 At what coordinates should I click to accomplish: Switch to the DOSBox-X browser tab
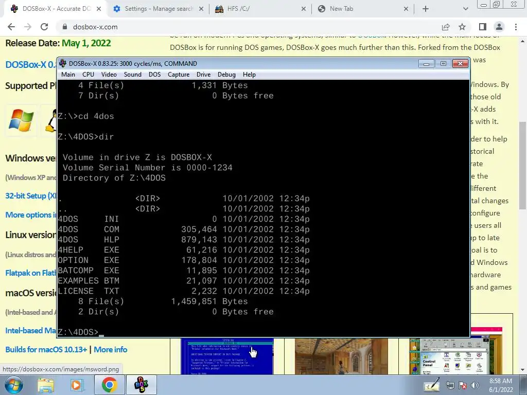tap(56, 9)
